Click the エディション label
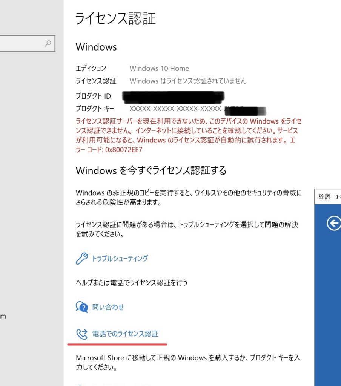 click(x=91, y=69)
